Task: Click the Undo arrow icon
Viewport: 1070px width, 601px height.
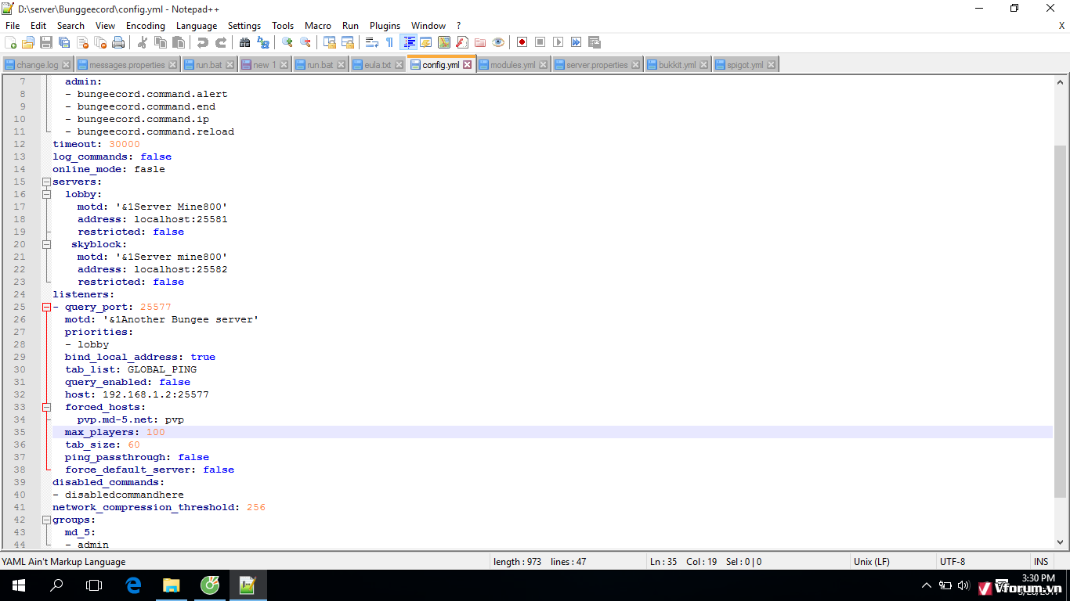Action: click(x=203, y=42)
